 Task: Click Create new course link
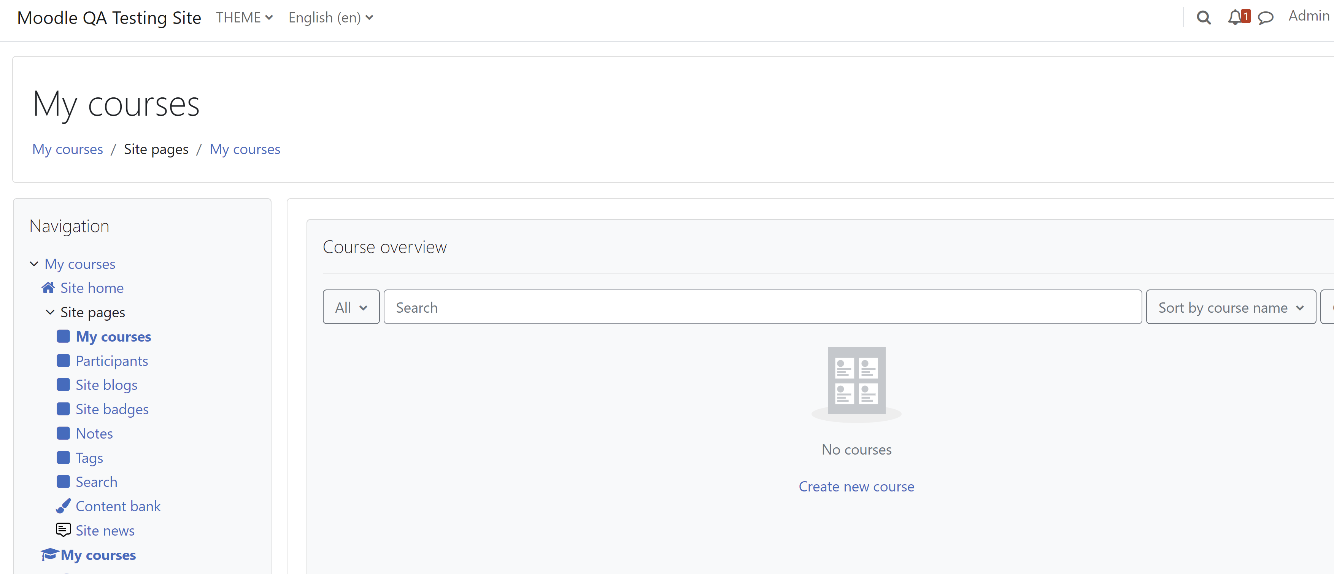pos(856,487)
